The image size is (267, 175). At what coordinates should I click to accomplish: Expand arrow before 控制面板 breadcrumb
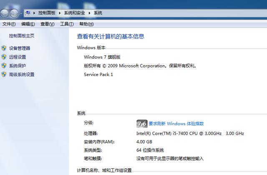click(x=34, y=13)
